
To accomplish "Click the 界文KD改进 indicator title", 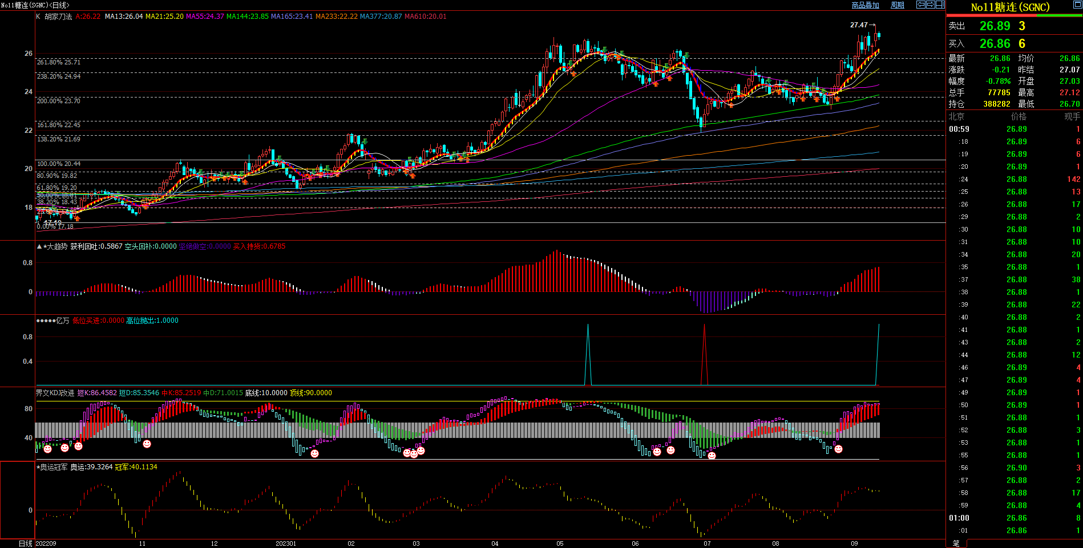I will (55, 393).
